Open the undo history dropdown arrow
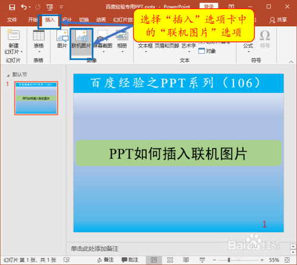This screenshot has height=265, width=297. click(30, 7)
